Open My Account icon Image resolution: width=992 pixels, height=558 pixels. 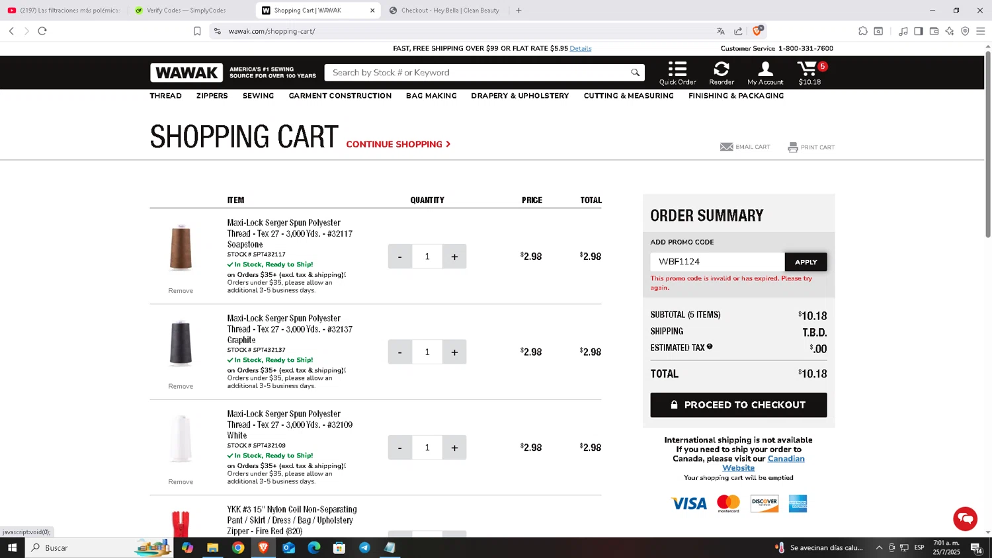765,73
